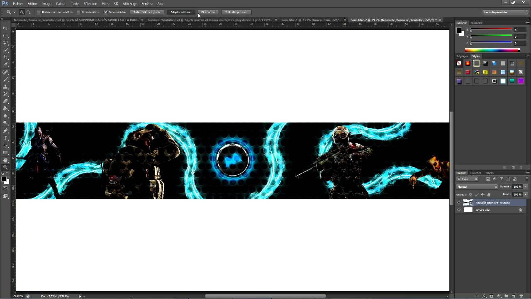Select the Type tool

click(5, 138)
